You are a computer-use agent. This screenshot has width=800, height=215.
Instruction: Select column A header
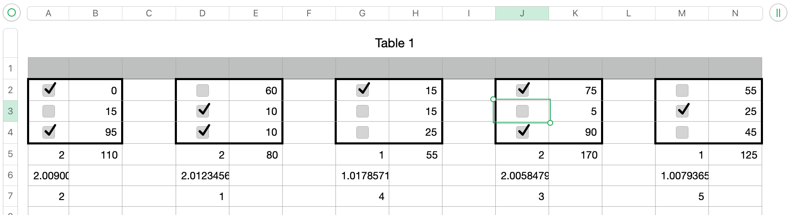click(48, 13)
